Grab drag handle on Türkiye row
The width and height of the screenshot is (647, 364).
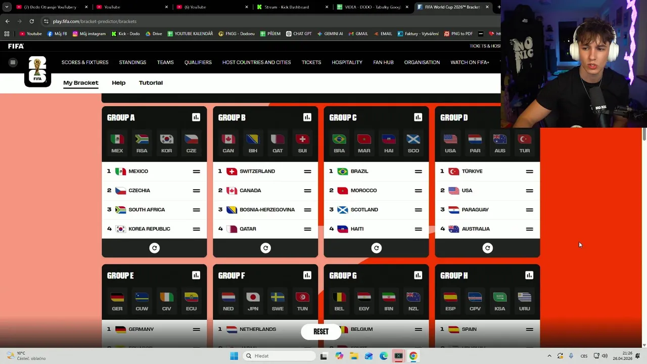[x=529, y=171]
